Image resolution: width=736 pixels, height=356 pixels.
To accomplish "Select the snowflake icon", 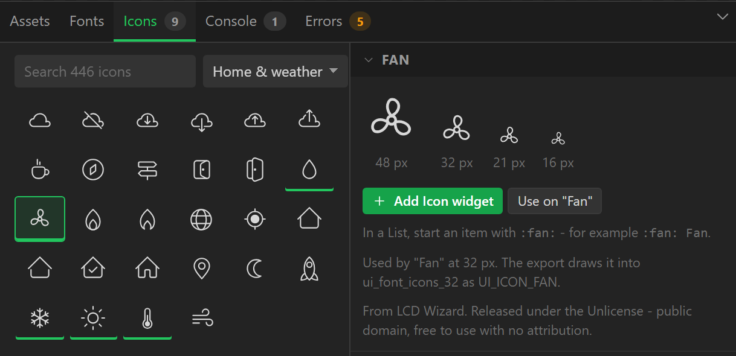I will pos(40,317).
